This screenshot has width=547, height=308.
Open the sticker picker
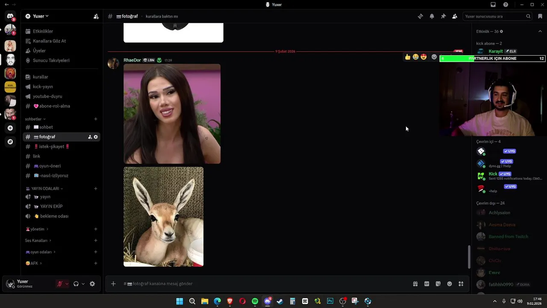pos(438,284)
